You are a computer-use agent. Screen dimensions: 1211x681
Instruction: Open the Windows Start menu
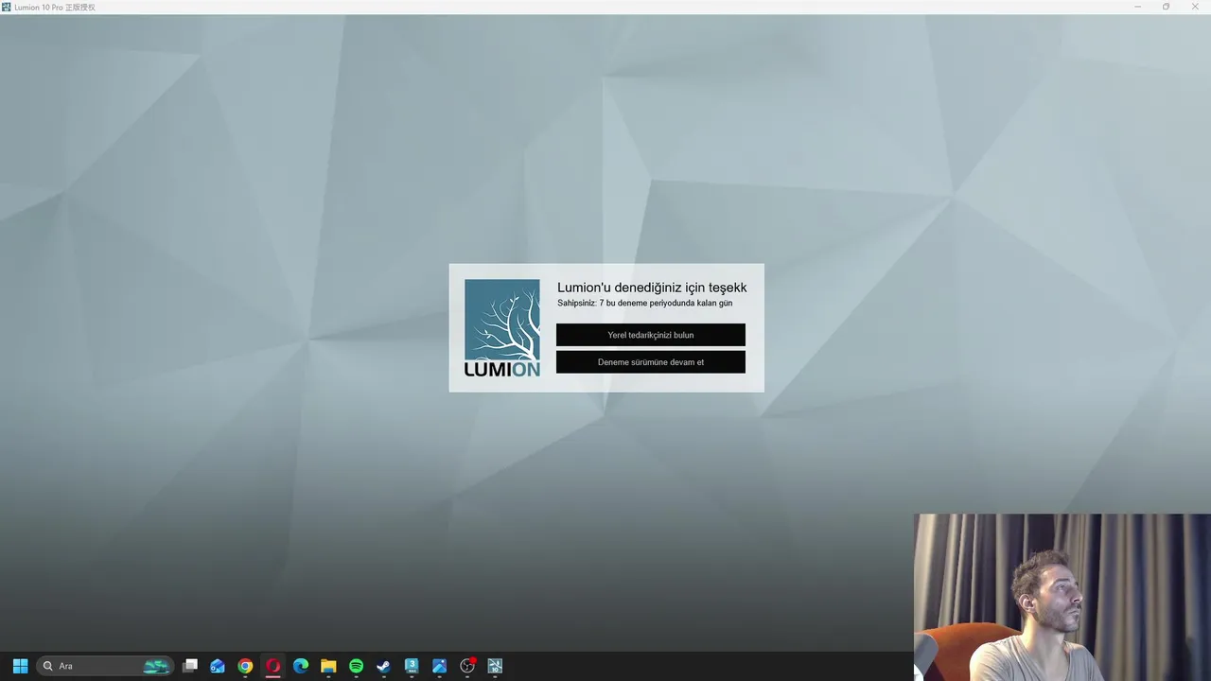click(20, 666)
